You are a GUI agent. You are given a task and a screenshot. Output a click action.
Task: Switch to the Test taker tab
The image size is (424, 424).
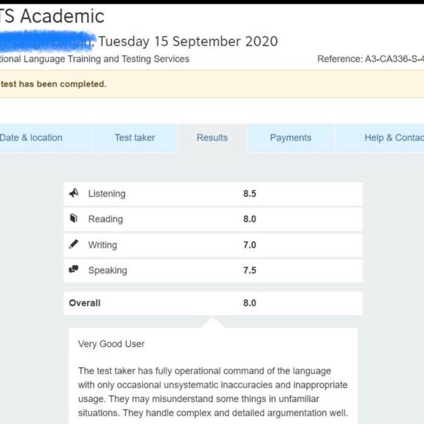(x=135, y=138)
